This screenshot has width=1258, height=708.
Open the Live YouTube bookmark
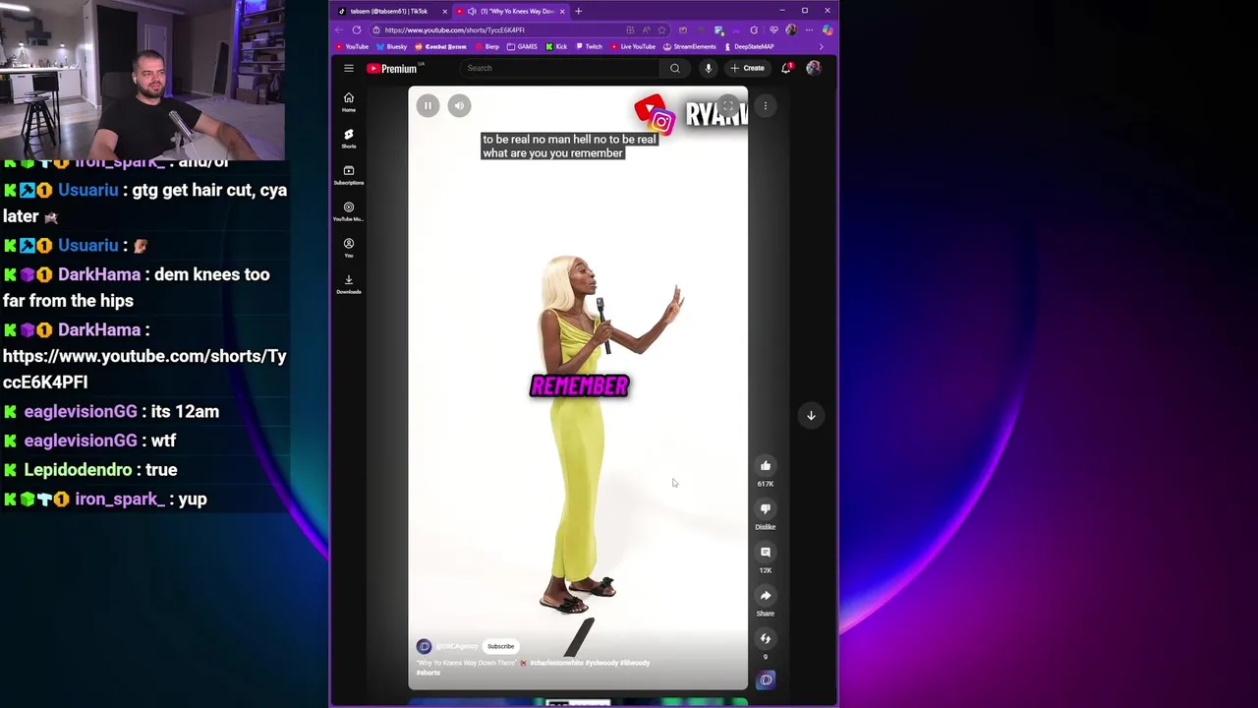(634, 46)
